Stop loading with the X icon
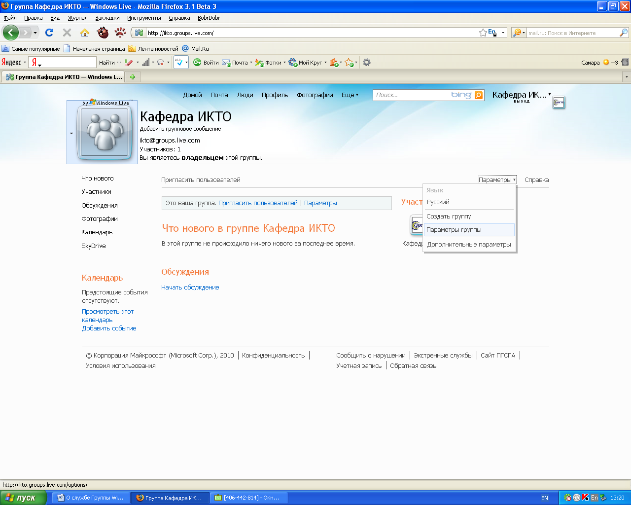 pos(67,33)
